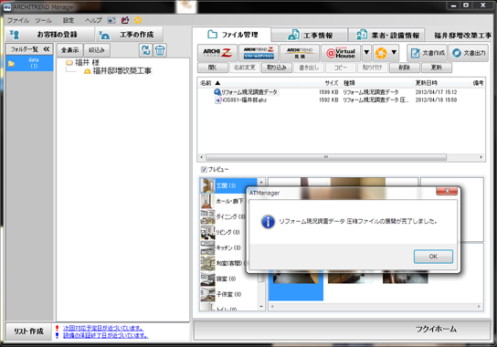The width and height of the screenshot is (497, 347).
Task: Select the data folder in folder list
Action: point(29,63)
